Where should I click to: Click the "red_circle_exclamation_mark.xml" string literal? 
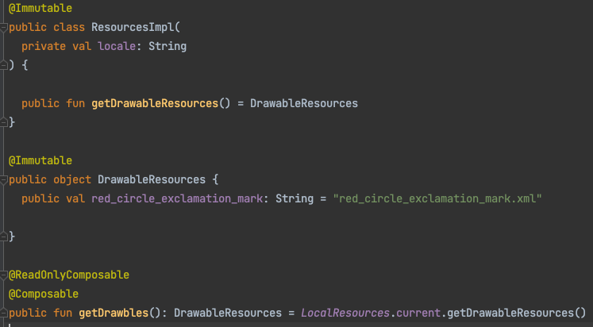[x=437, y=198]
